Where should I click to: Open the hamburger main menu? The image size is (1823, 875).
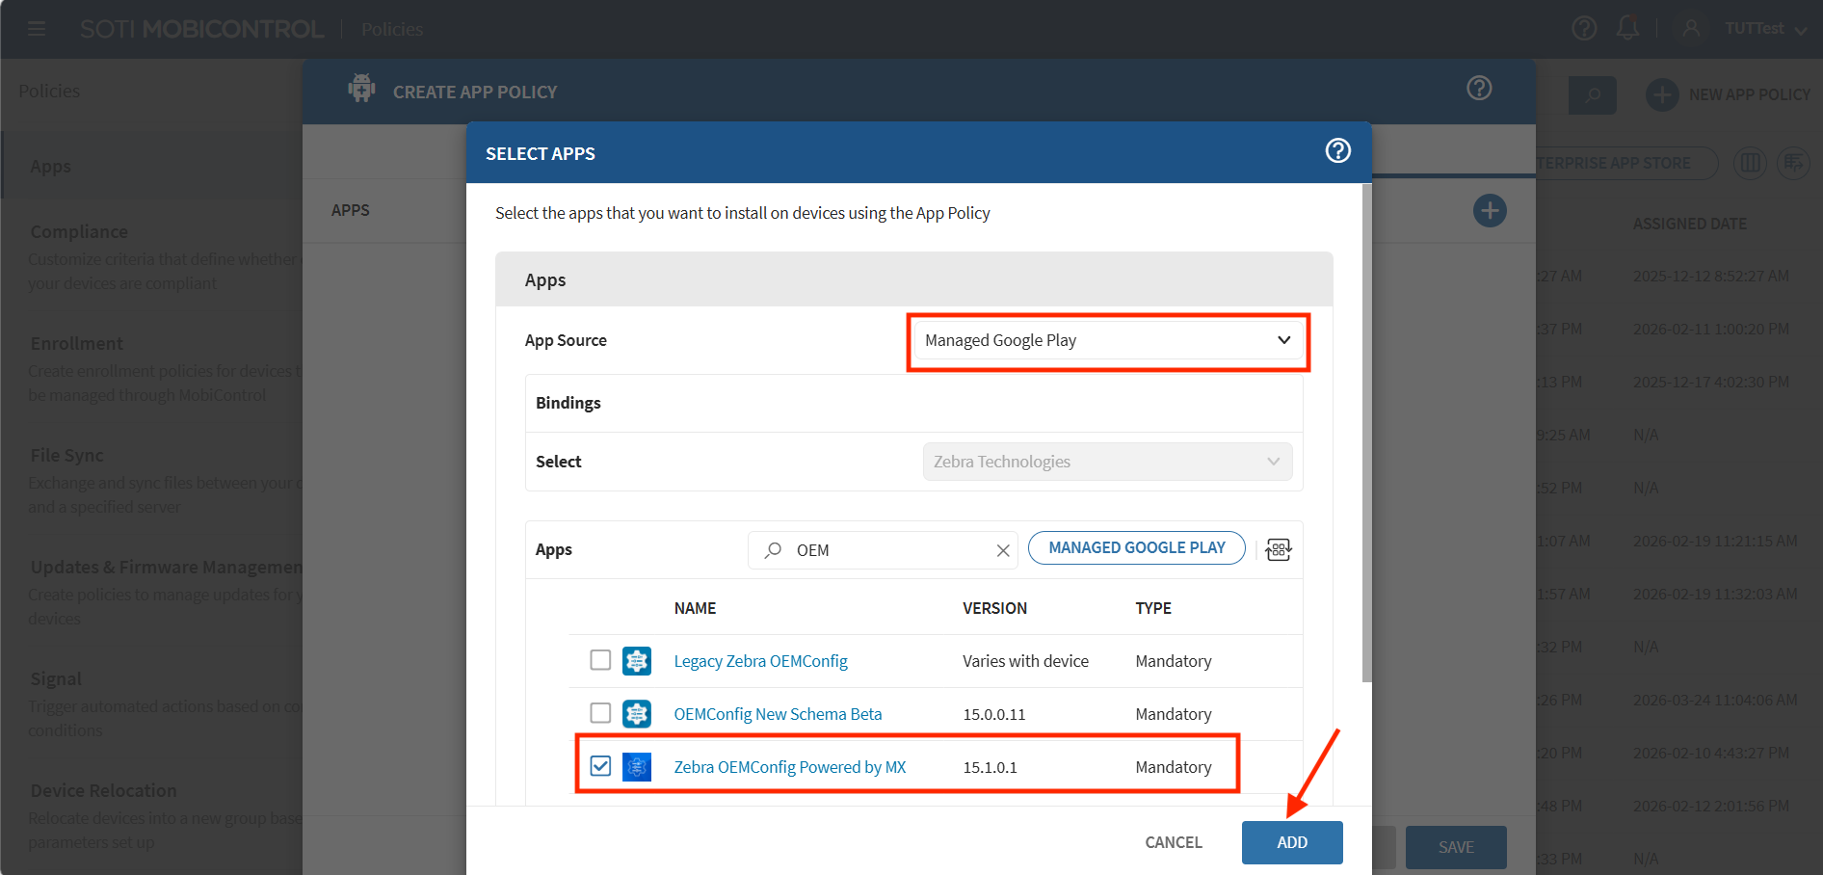37,29
